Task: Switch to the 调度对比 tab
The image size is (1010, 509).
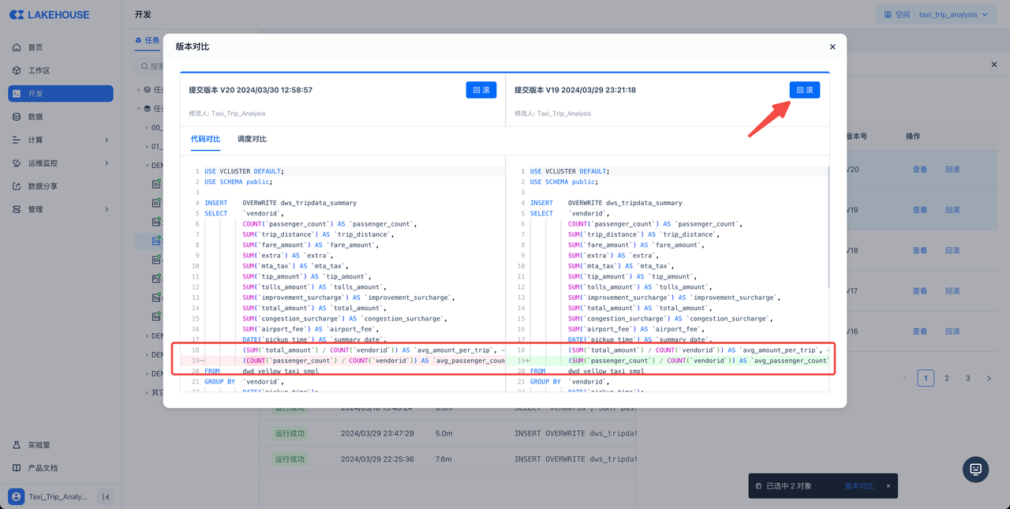Action: click(252, 139)
